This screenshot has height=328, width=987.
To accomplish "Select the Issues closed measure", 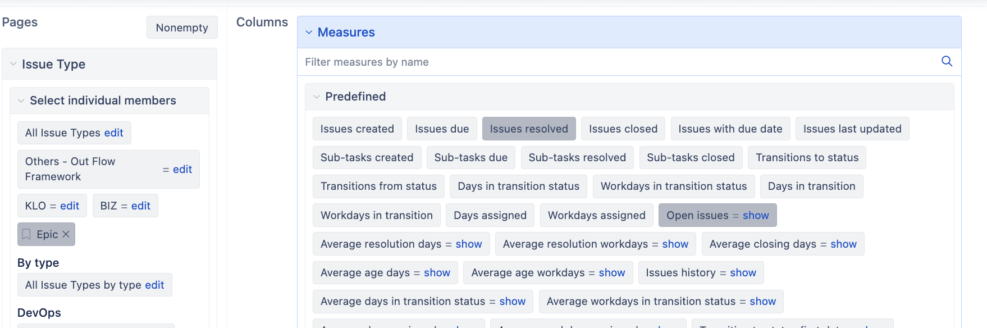I will [623, 129].
